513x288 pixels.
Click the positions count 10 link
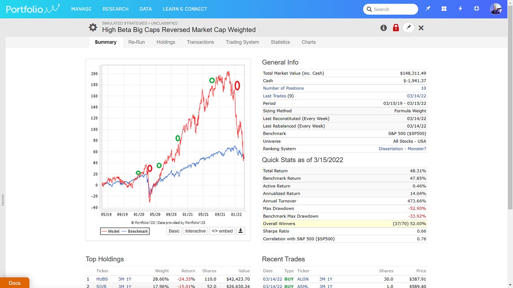(424, 88)
